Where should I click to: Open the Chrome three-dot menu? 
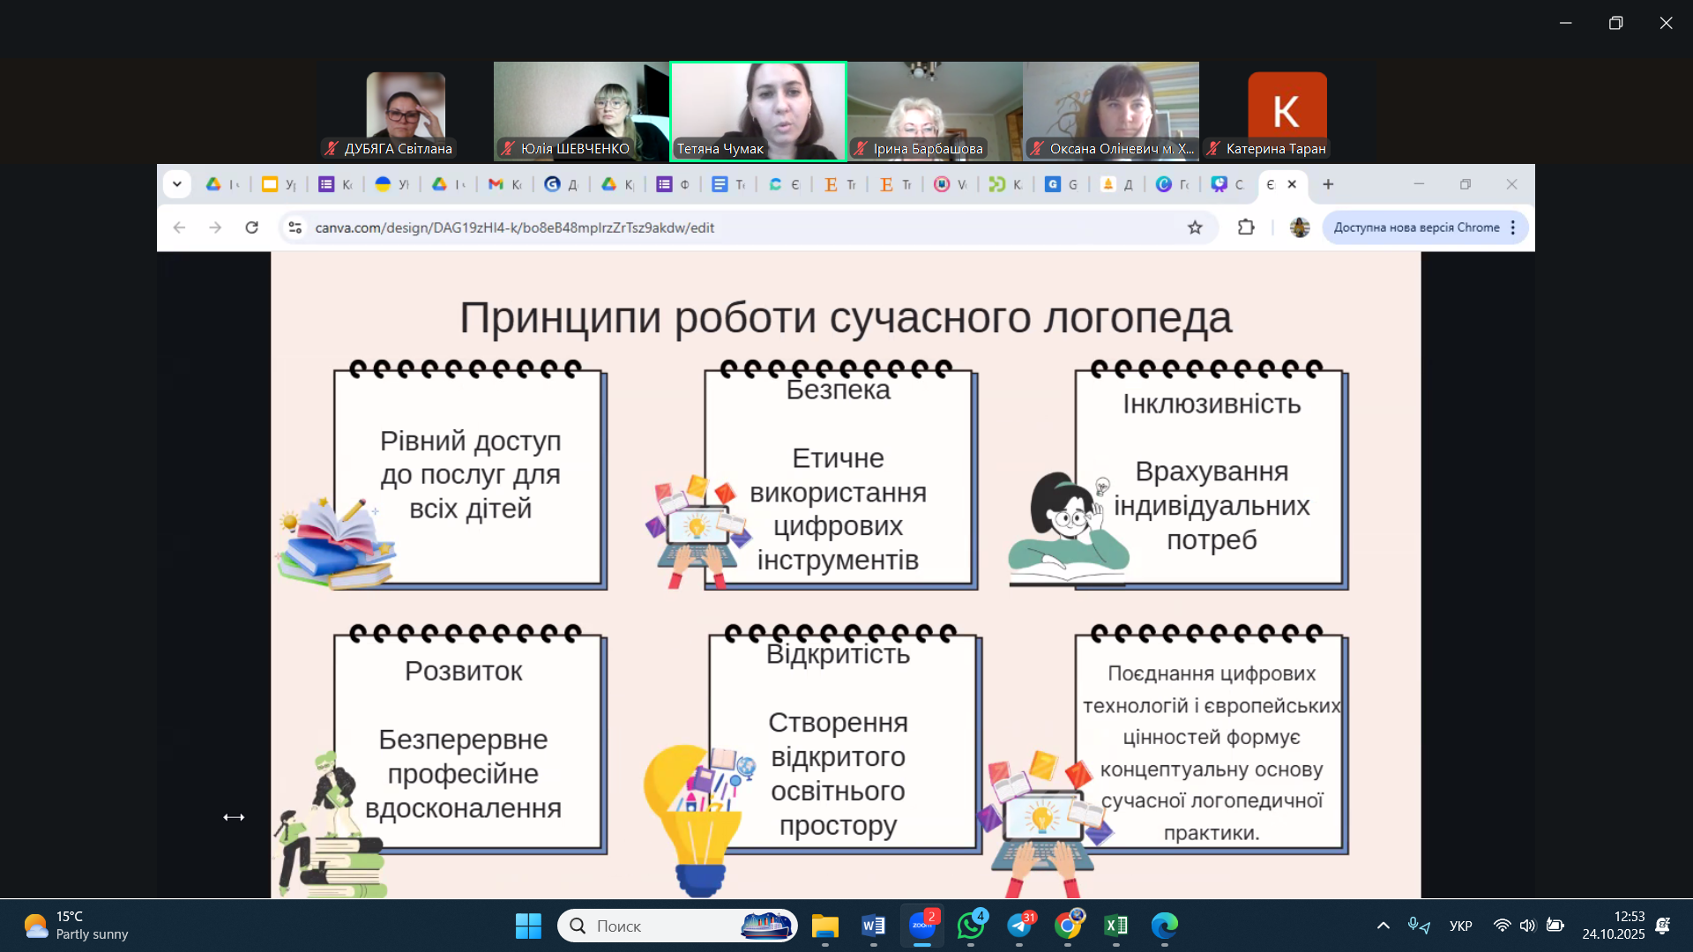[1513, 227]
